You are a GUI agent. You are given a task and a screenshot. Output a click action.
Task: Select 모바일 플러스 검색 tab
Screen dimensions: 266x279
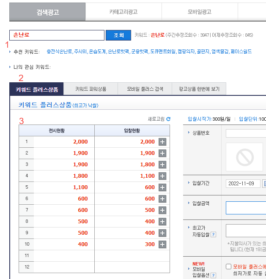click(145, 89)
